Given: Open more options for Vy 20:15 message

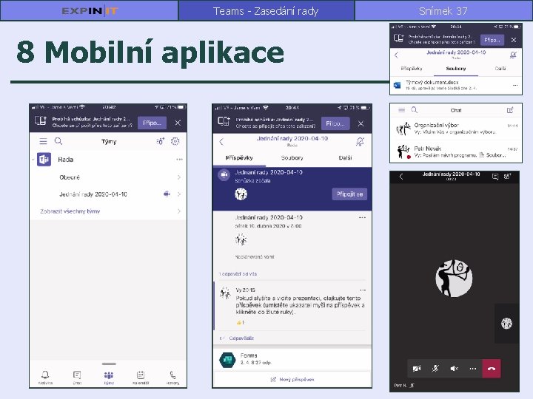Looking at the screenshot, I should tap(363, 290).
